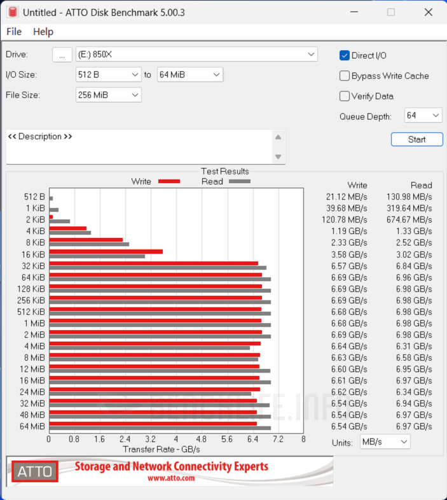Screen dimensions: 447x500
Task: Click the ATTO logo in the banner
Action: (35, 471)
